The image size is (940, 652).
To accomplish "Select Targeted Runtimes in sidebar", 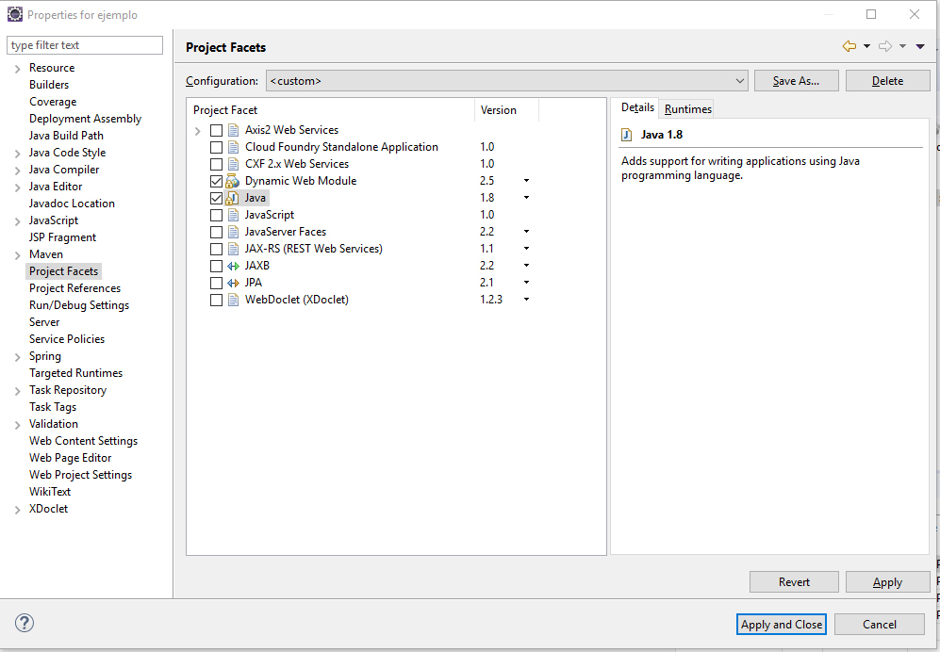I will point(75,373).
